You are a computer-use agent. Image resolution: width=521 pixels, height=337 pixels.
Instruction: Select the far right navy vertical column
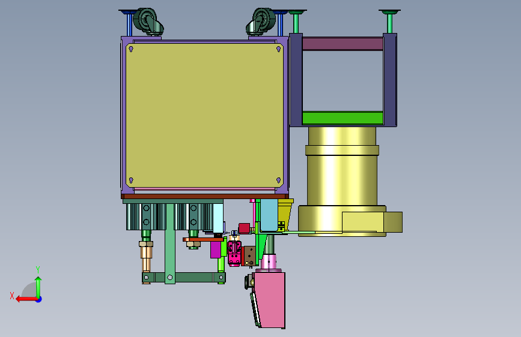pyautogui.click(x=390, y=80)
